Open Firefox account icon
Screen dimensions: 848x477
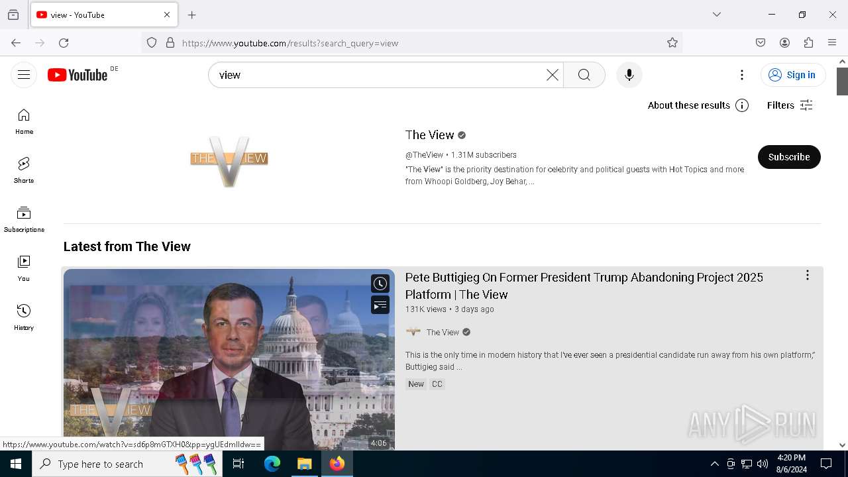click(784, 43)
